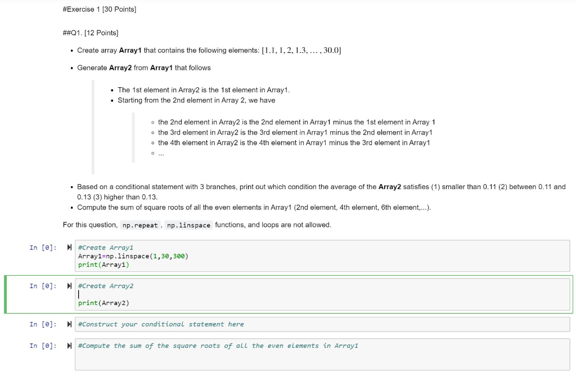Select the Exercise 1 heading markdown cell
The height and width of the screenshot is (376, 576).
99,9
